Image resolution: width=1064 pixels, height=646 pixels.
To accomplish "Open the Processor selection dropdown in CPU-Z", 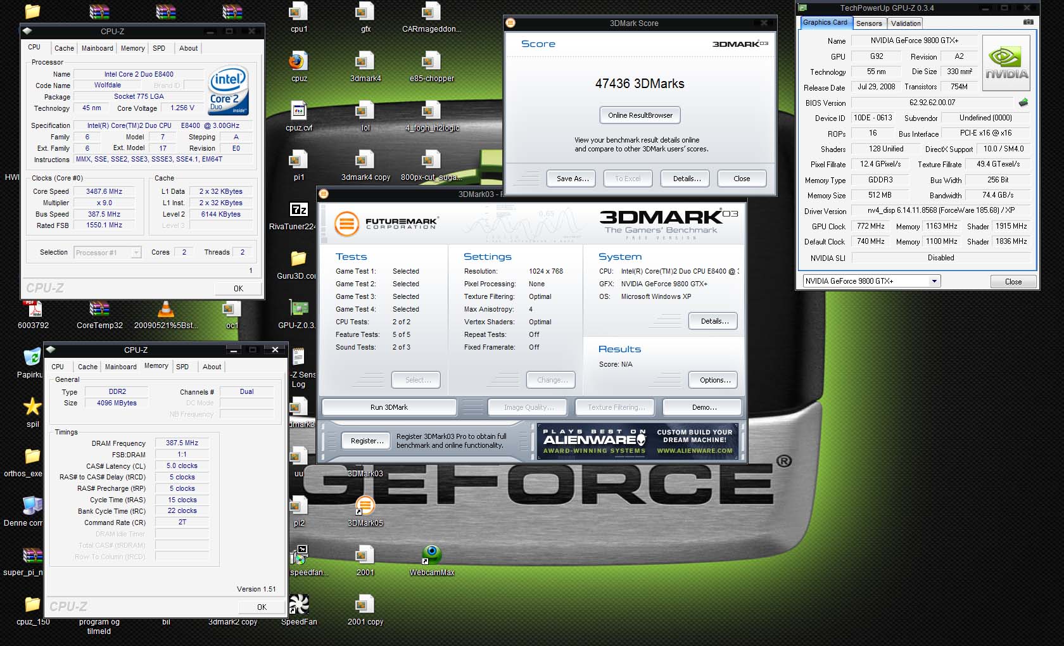I will click(107, 252).
